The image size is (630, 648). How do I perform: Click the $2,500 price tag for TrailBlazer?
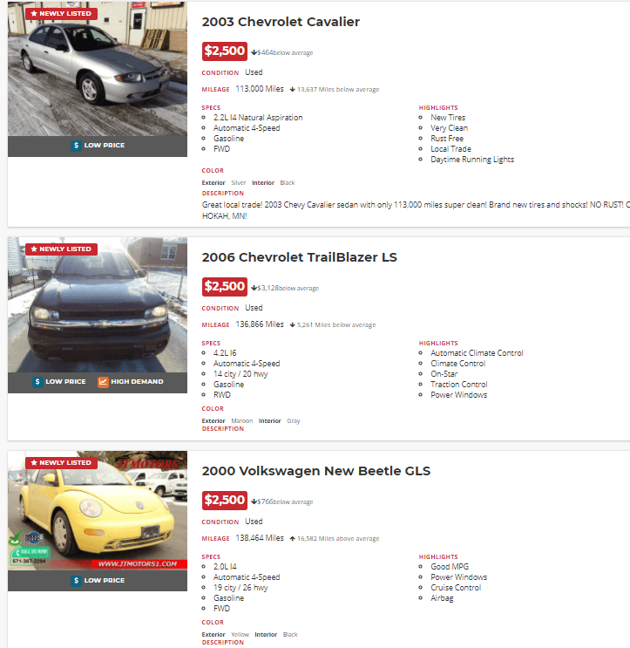point(225,287)
